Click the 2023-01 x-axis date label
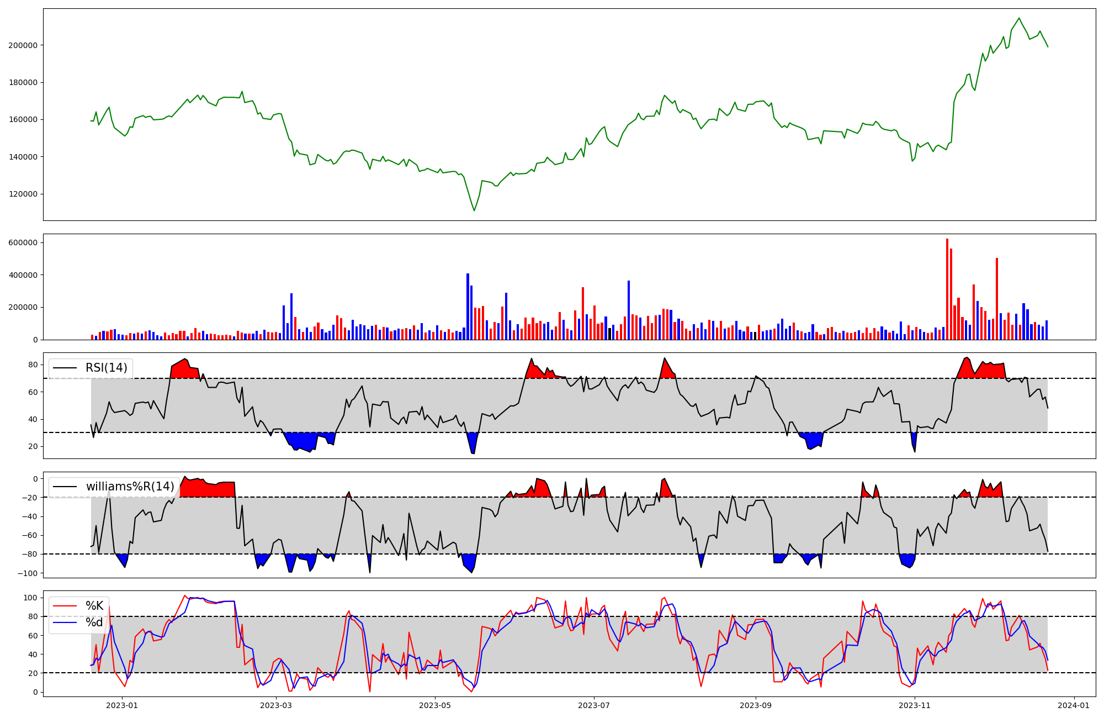This screenshot has width=1104, height=718. coord(121,705)
